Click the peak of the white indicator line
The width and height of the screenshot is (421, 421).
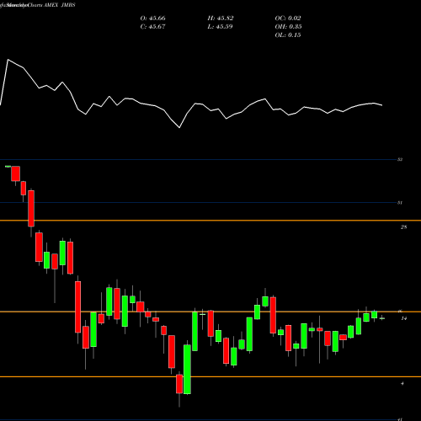[8, 60]
